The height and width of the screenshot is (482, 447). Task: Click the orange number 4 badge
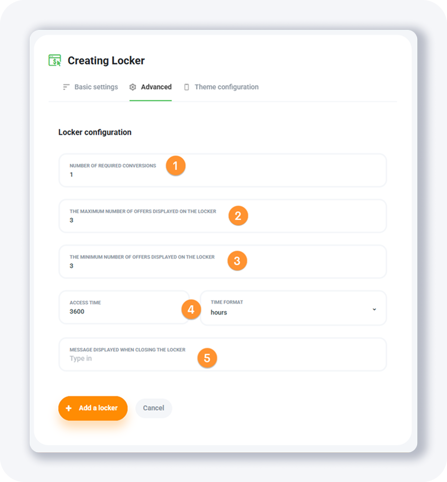191,309
